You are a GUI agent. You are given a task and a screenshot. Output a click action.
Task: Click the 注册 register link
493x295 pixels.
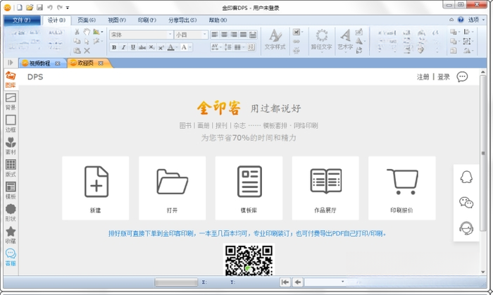(x=423, y=77)
